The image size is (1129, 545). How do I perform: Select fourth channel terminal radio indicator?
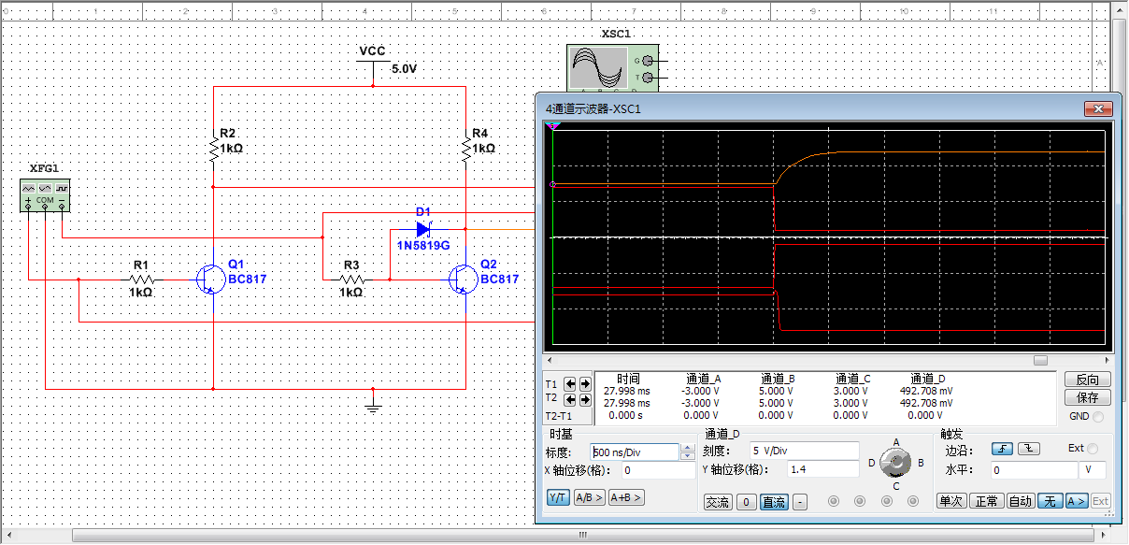(x=913, y=502)
